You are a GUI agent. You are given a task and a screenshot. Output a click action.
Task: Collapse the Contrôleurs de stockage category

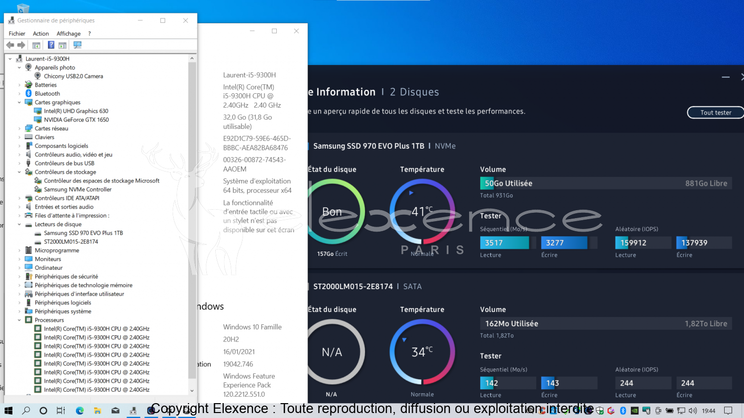[x=19, y=172]
